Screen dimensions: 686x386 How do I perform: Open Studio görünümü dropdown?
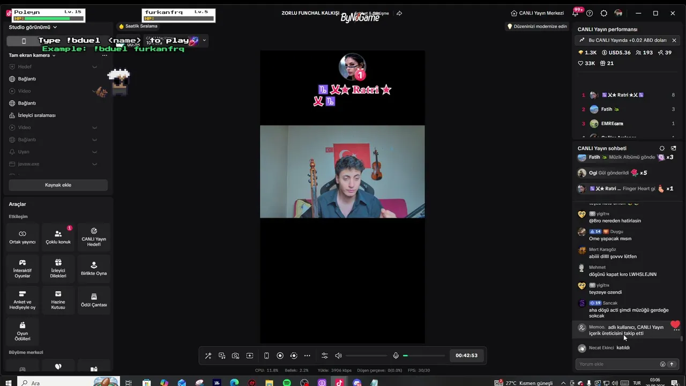pos(33,27)
